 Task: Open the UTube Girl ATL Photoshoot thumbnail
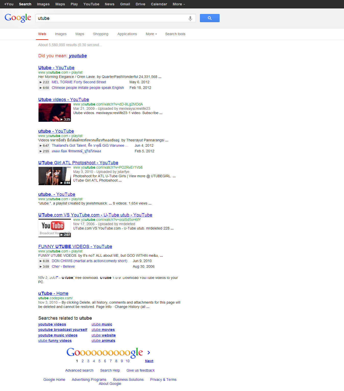pos(55,176)
